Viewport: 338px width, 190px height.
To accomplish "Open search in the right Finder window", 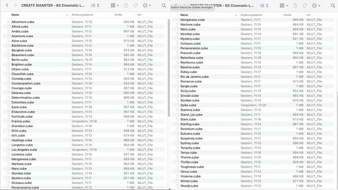I will click(x=333, y=6).
